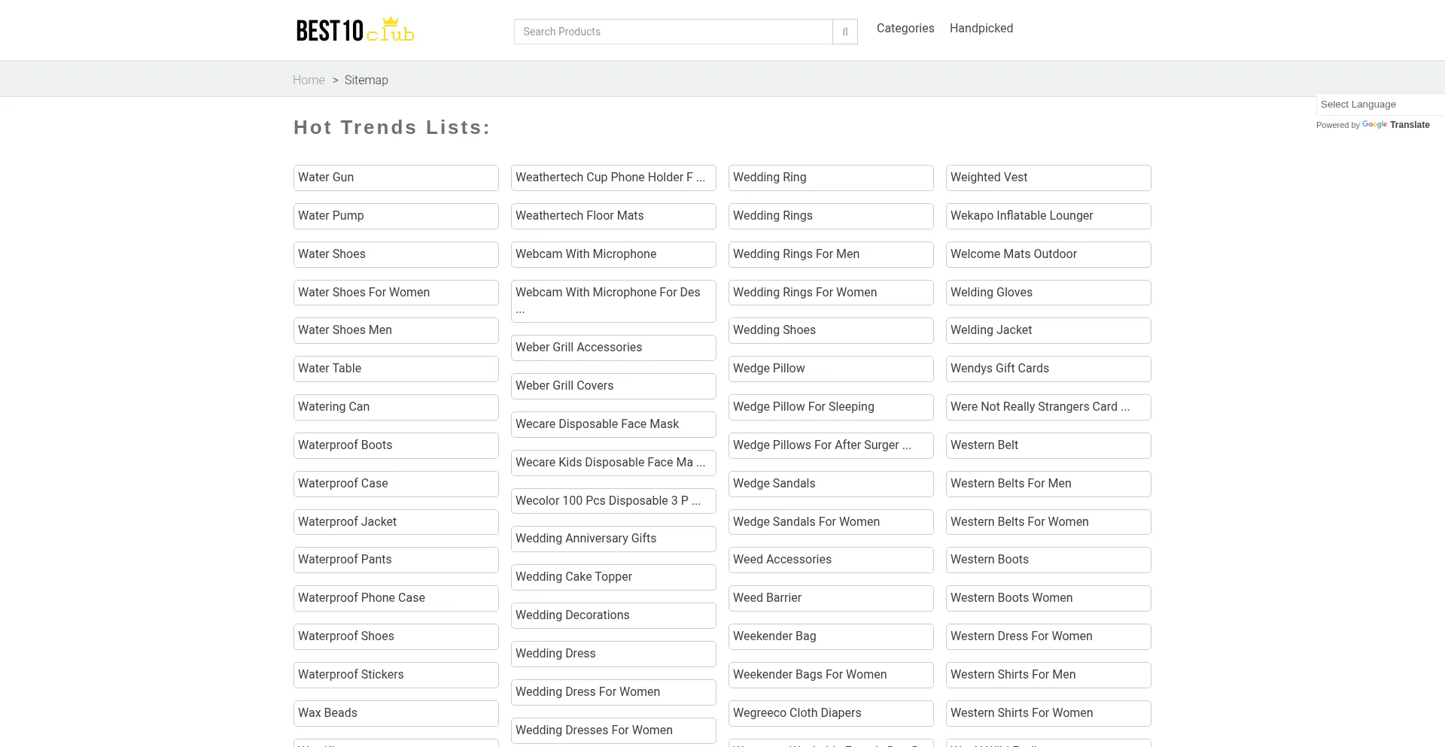The height and width of the screenshot is (747, 1445).
Task: Click the search magnifier button
Action: [845, 32]
